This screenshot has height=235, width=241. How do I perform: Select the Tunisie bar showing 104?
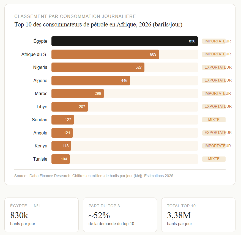coord(61,159)
